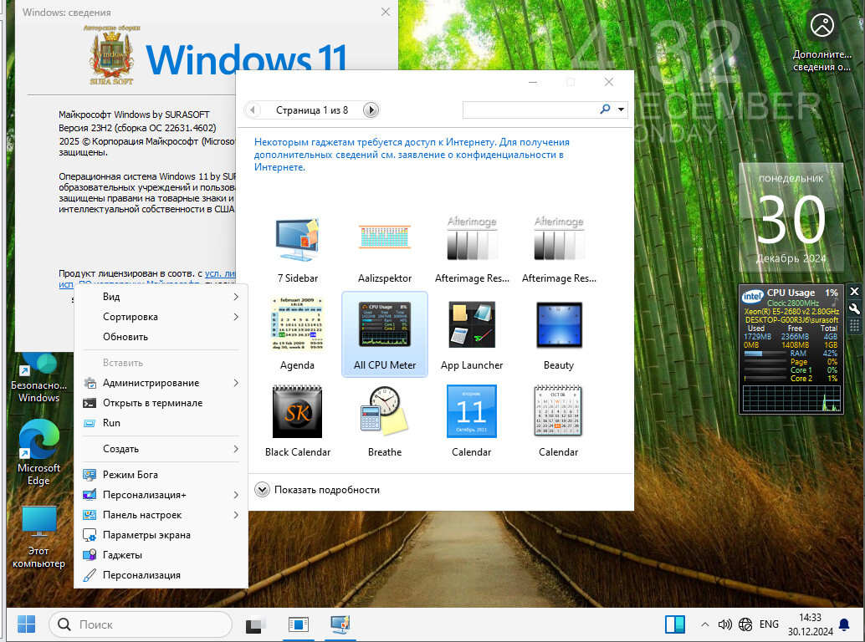Image resolution: width=865 pixels, height=642 pixels.
Task: Expand the Создать submenu arrow
Action: point(236,449)
